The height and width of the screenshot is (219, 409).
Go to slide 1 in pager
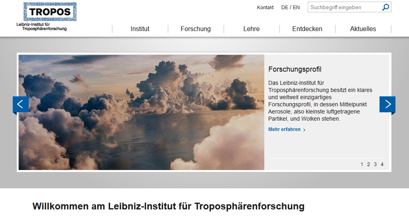pos(362,164)
